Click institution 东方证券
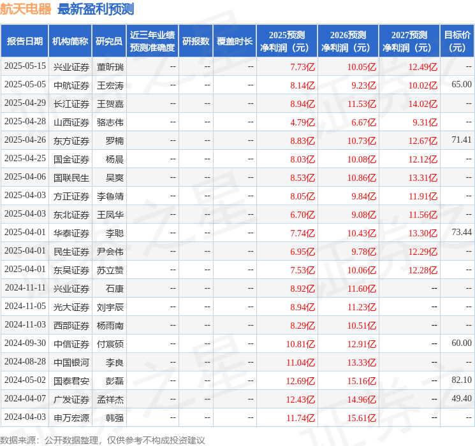 [x=71, y=141]
